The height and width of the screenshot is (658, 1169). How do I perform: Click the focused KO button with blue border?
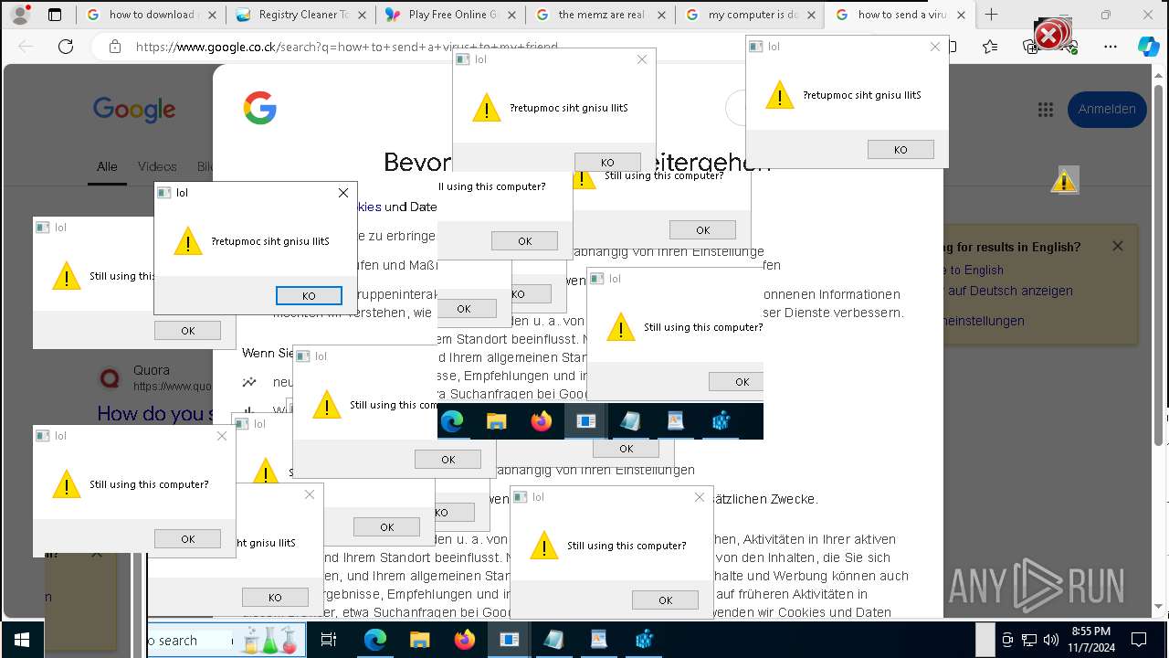(x=309, y=295)
